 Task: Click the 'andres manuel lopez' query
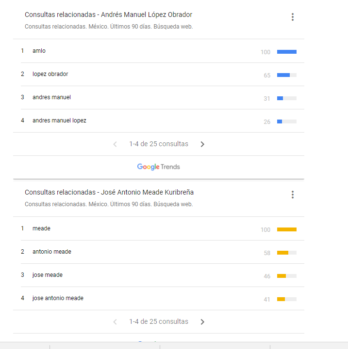click(x=59, y=121)
